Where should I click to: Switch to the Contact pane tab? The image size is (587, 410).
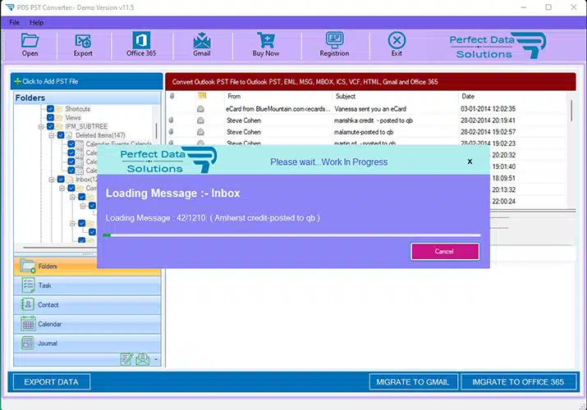(x=87, y=304)
